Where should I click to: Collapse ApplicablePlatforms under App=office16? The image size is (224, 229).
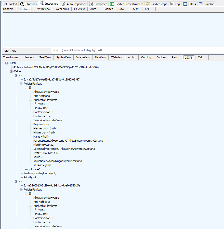(x=31, y=206)
